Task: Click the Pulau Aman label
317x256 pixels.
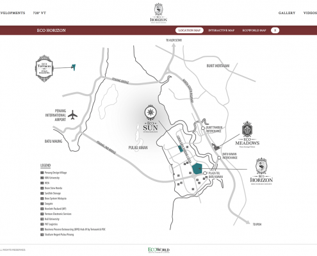Action: click(x=138, y=147)
